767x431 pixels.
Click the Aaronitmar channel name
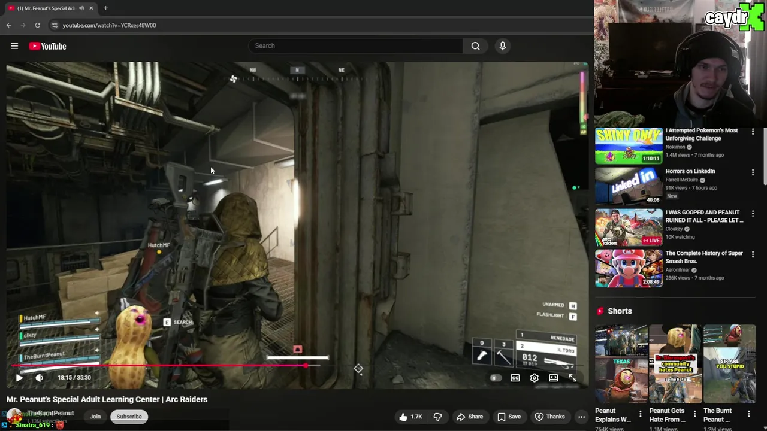click(x=678, y=270)
